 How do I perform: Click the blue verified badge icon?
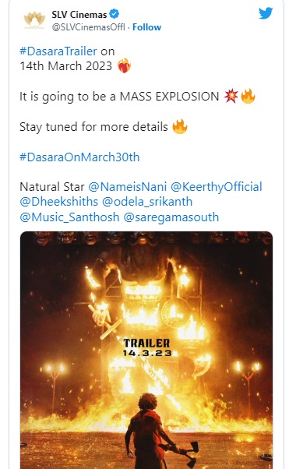[x=115, y=14]
